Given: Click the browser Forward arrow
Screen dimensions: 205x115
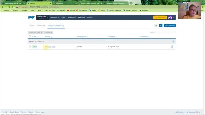Looking at the screenshot, I should [x=6, y=7].
